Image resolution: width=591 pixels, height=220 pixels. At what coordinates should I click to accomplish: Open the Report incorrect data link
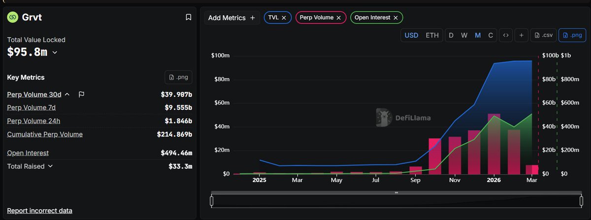[x=39, y=211]
